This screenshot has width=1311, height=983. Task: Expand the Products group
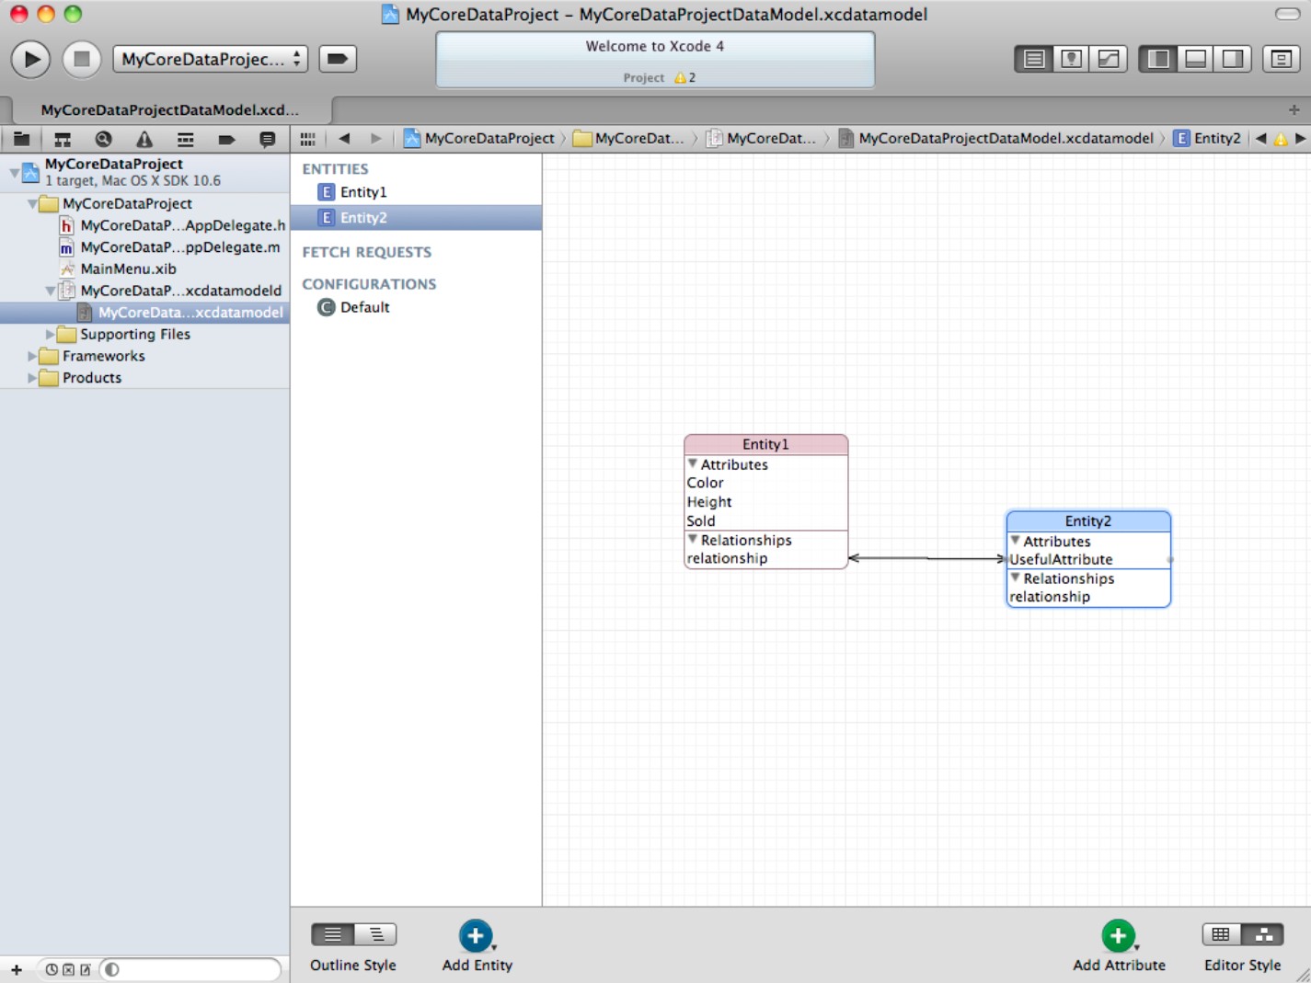pyautogui.click(x=33, y=378)
